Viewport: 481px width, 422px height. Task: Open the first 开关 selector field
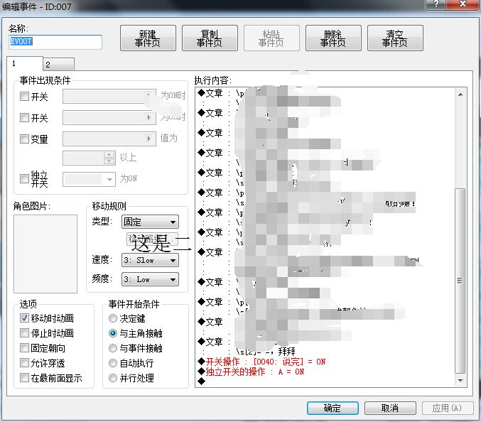point(109,97)
